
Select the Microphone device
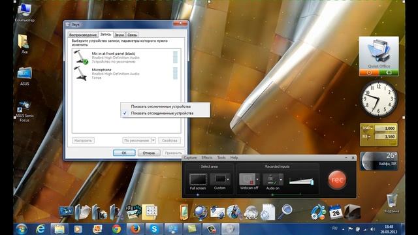126,73
